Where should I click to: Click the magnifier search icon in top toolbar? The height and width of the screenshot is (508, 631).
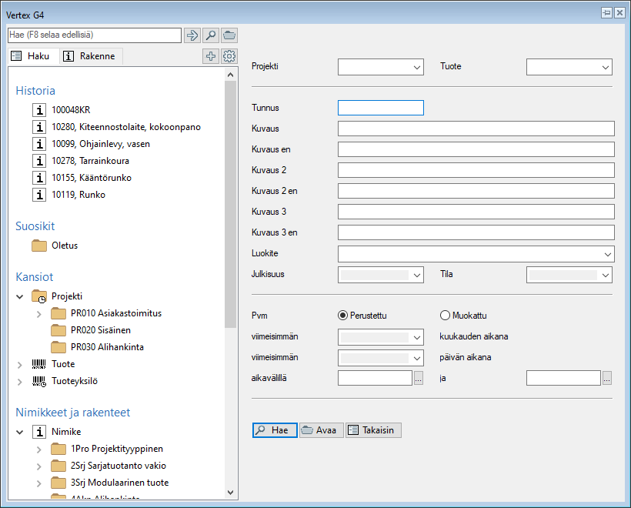(x=211, y=35)
